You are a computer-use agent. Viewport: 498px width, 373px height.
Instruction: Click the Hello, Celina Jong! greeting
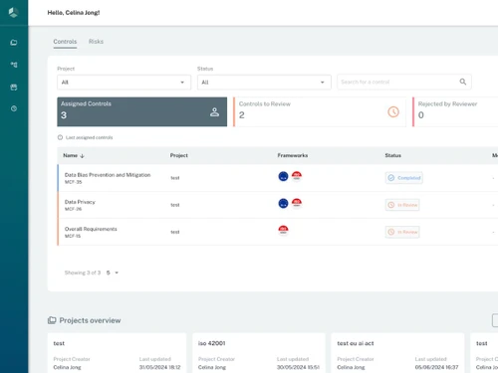[74, 13]
